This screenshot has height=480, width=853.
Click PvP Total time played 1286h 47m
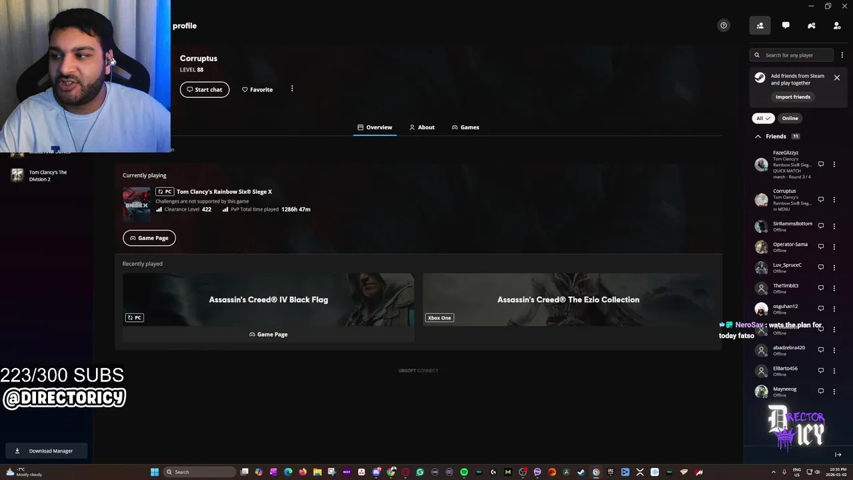(x=267, y=209)
